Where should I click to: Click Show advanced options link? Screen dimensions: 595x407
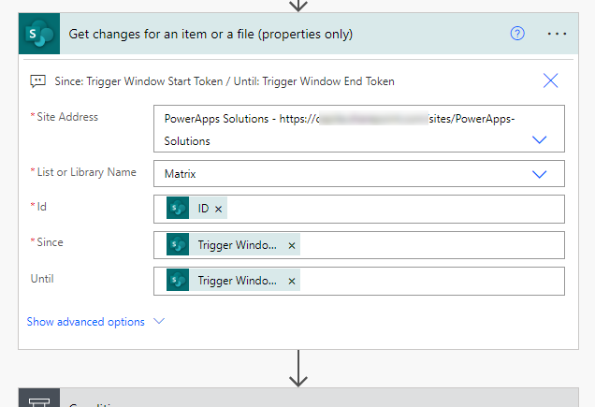(85, 322)
